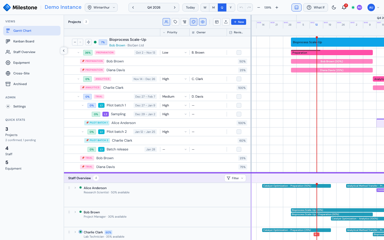Open the Equipment view
The image size is (384, 240).
tap(32, 63)
